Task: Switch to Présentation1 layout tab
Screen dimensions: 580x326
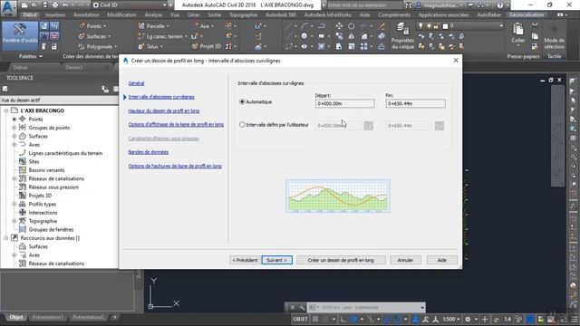Action: (x=48, y=317)
